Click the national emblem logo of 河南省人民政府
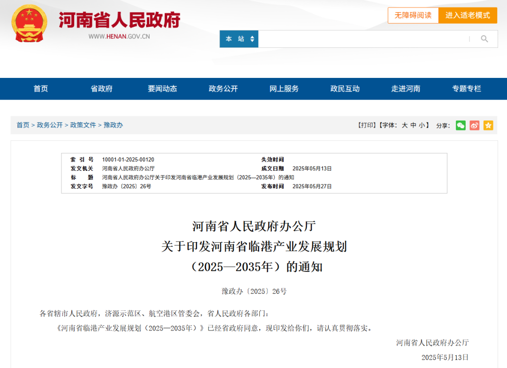This screenshot has width=507, height=368. 29,22
